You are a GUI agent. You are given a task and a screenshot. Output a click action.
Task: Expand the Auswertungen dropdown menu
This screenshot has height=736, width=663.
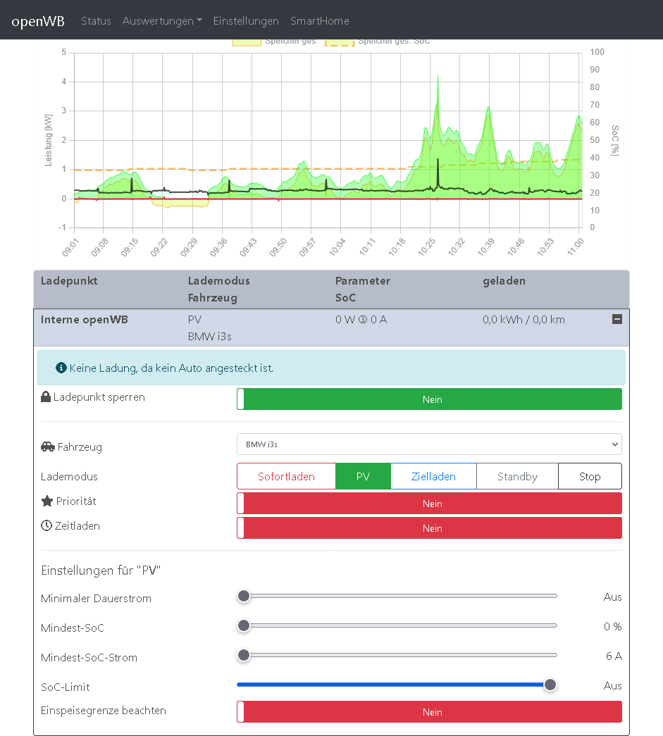click(x=162, y=21)
